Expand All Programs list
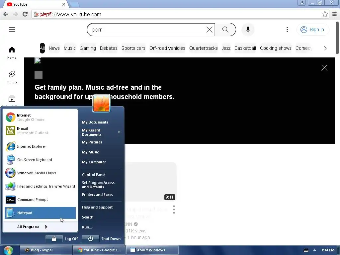This screenshot has height=255, width=340. [32, 227]
